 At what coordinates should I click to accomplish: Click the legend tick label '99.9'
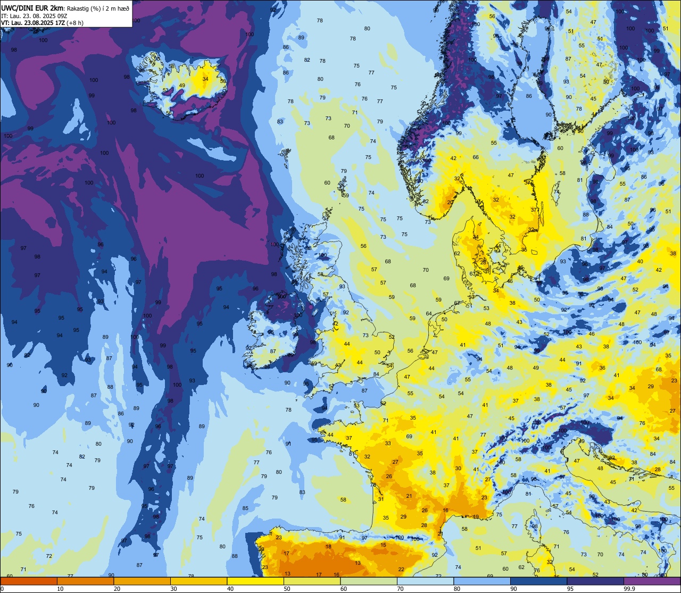pos(630,589)
